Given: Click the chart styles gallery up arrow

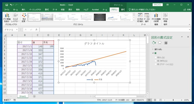Looking at the screenshot, I should tap(134, 14).
